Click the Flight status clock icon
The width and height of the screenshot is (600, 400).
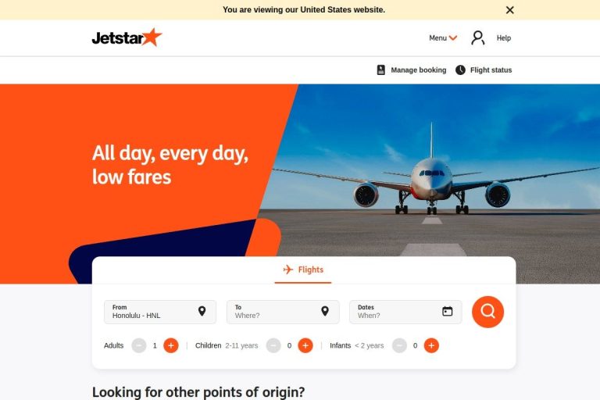click(460, 70)
